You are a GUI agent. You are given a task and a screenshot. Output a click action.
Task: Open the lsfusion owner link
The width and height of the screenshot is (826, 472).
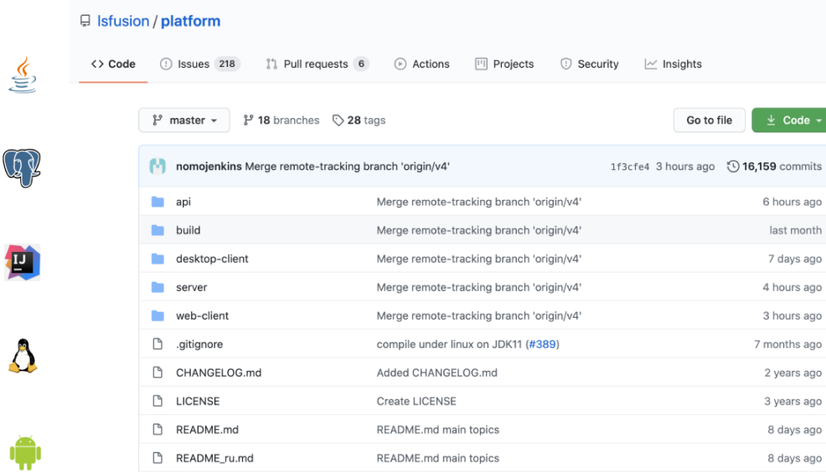click(x=123, y=21)
